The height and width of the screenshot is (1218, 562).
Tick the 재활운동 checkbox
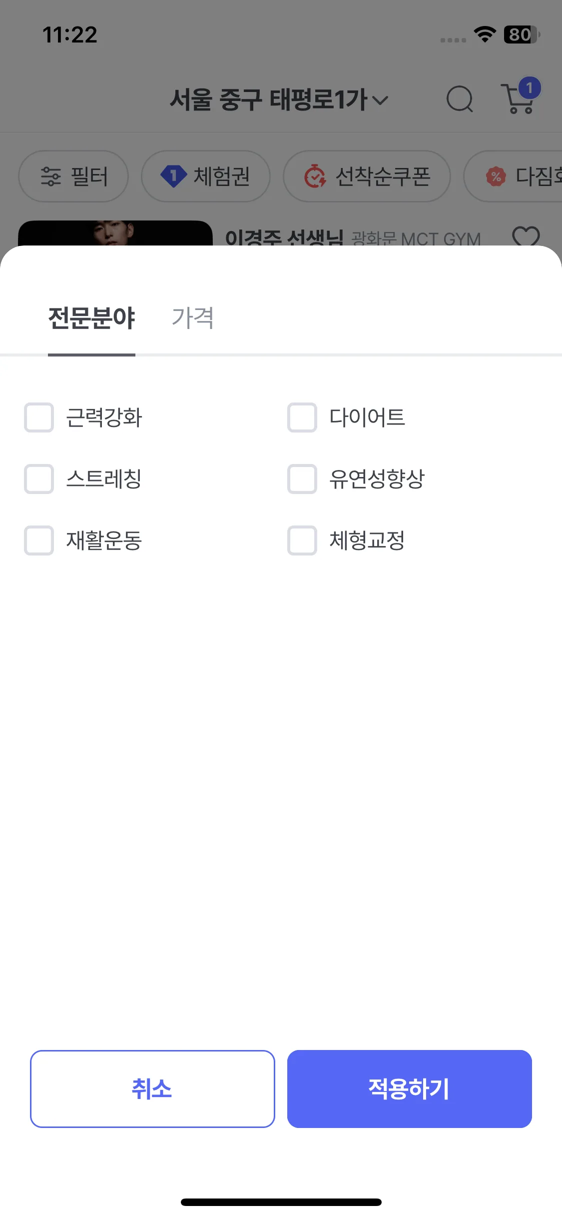[x=39, y=540]
